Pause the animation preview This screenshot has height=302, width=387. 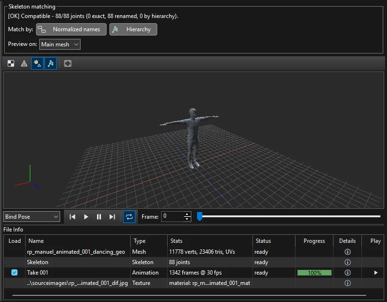pos(99,217)
